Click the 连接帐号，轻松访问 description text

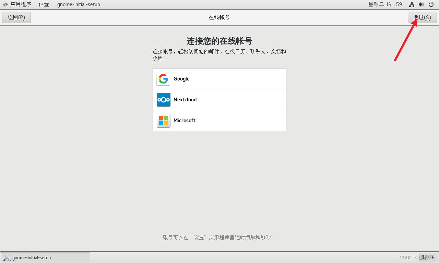(x=219, y=55)
